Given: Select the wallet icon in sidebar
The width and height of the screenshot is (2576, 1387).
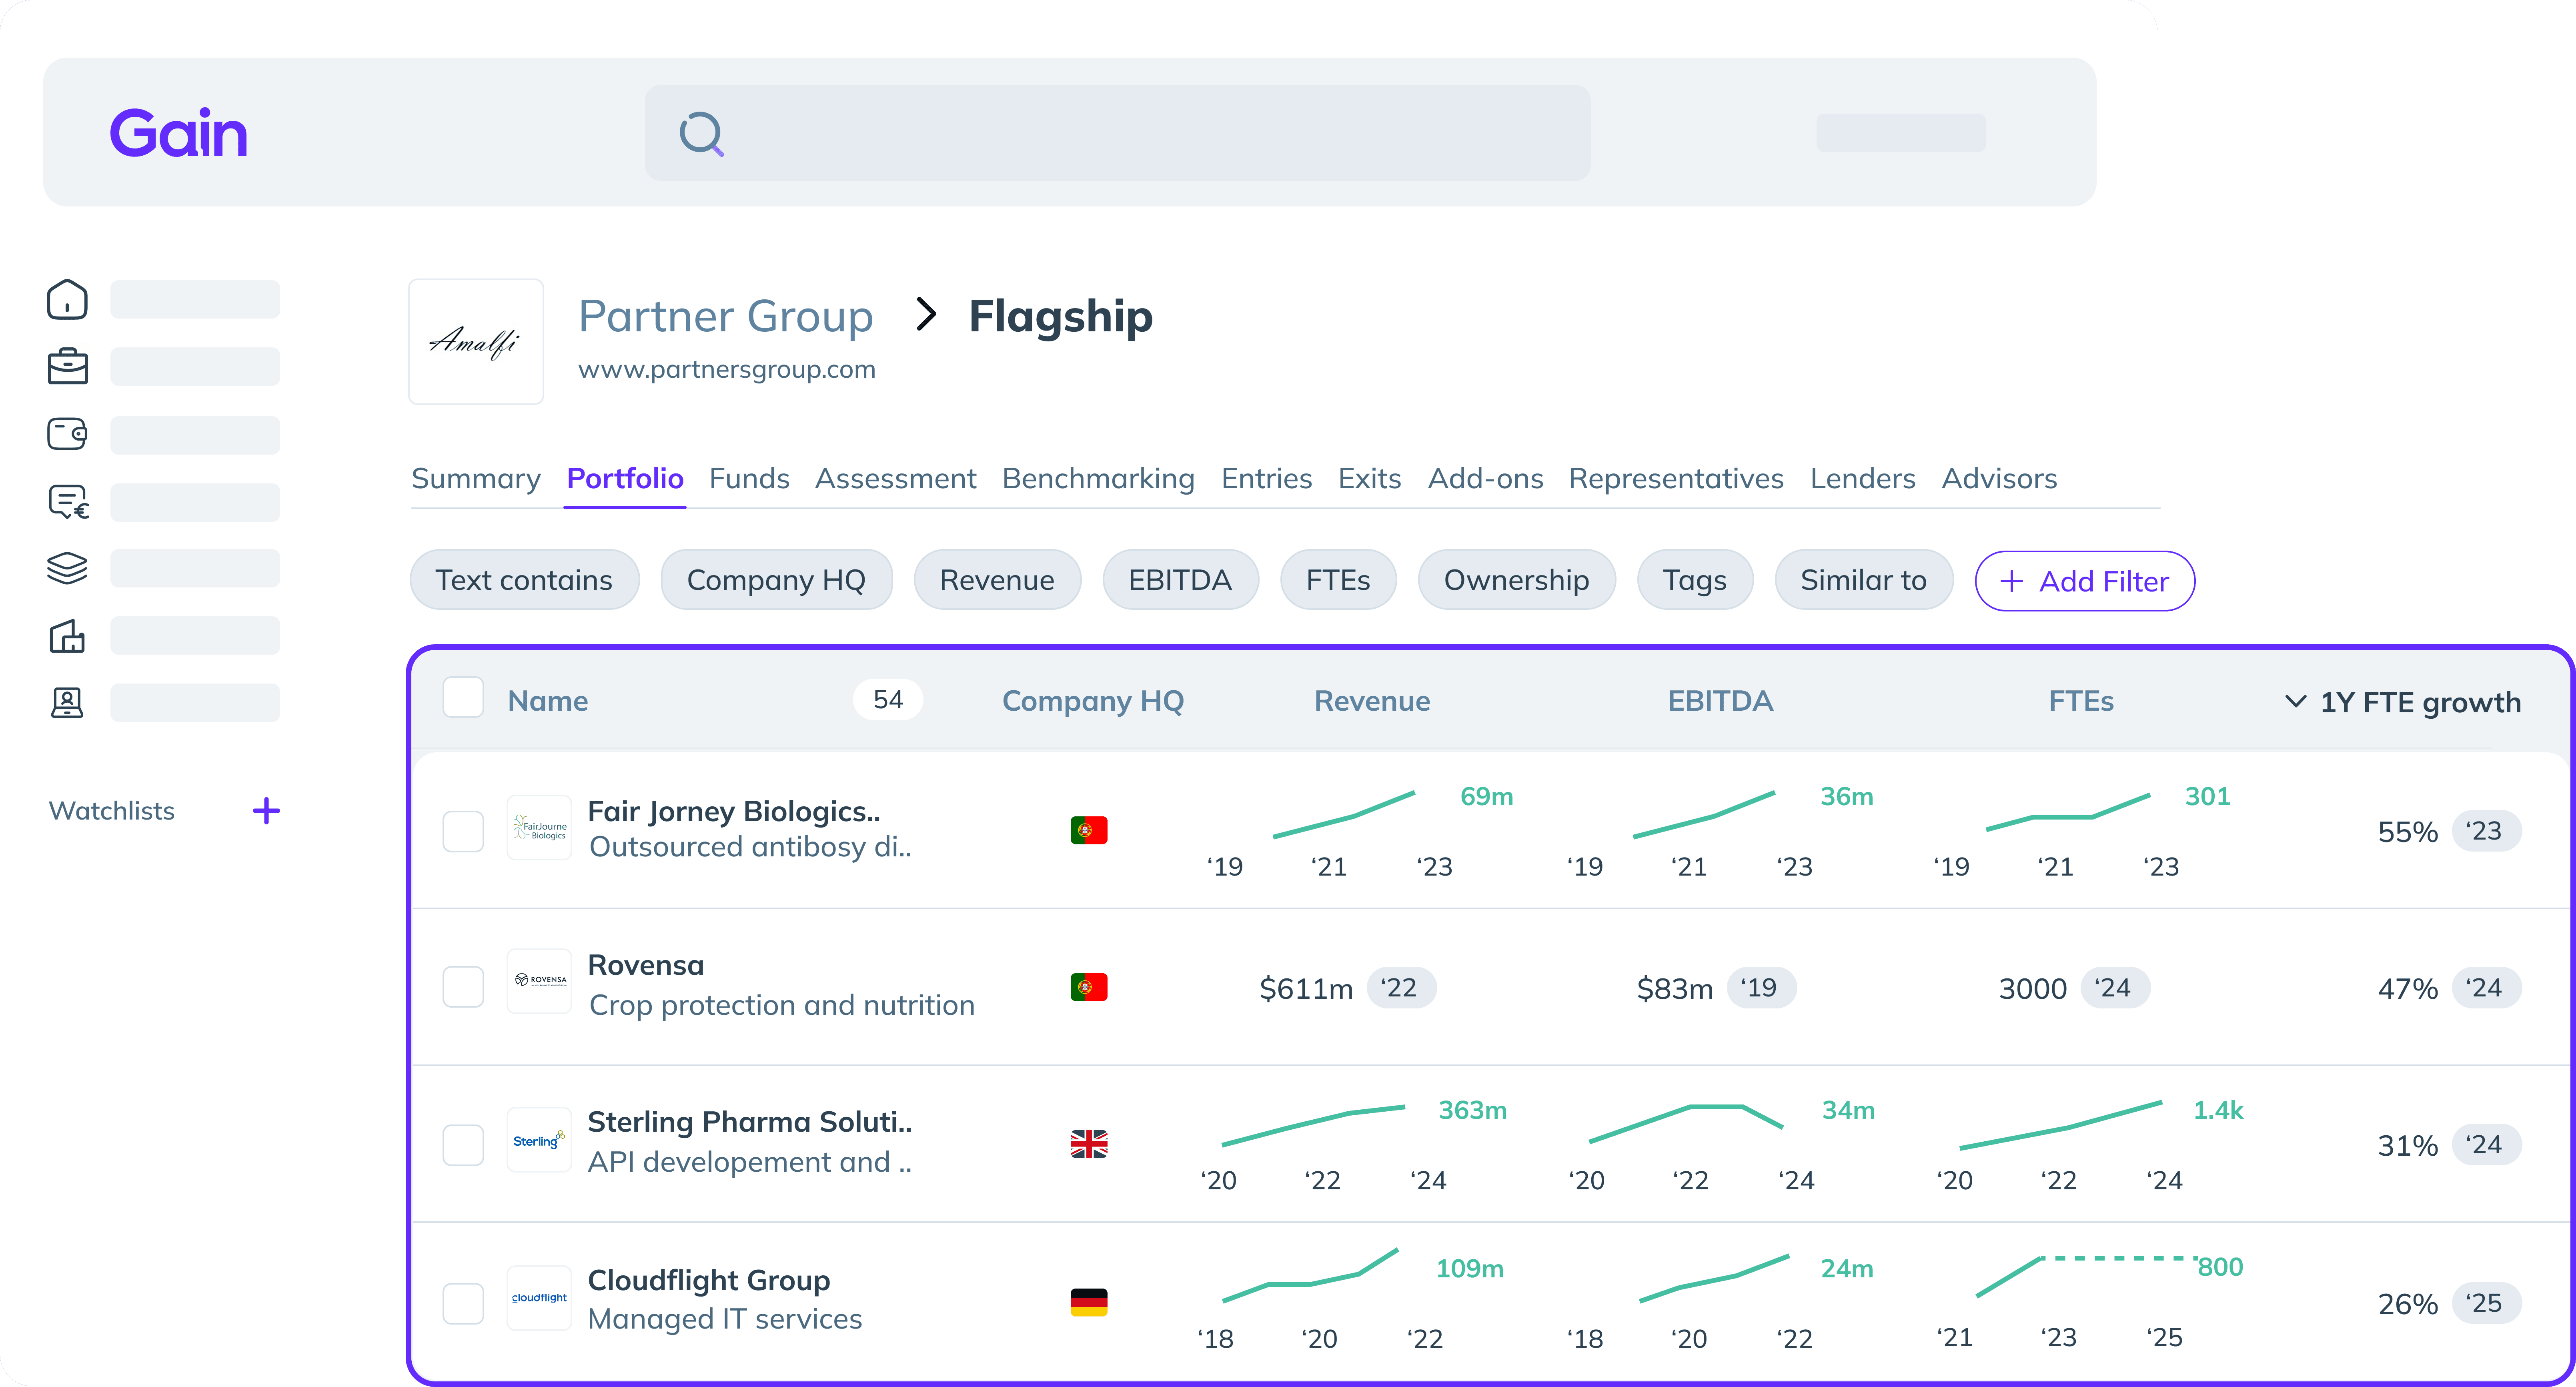Looking at the screenshot, I should [x=67, y=434].
